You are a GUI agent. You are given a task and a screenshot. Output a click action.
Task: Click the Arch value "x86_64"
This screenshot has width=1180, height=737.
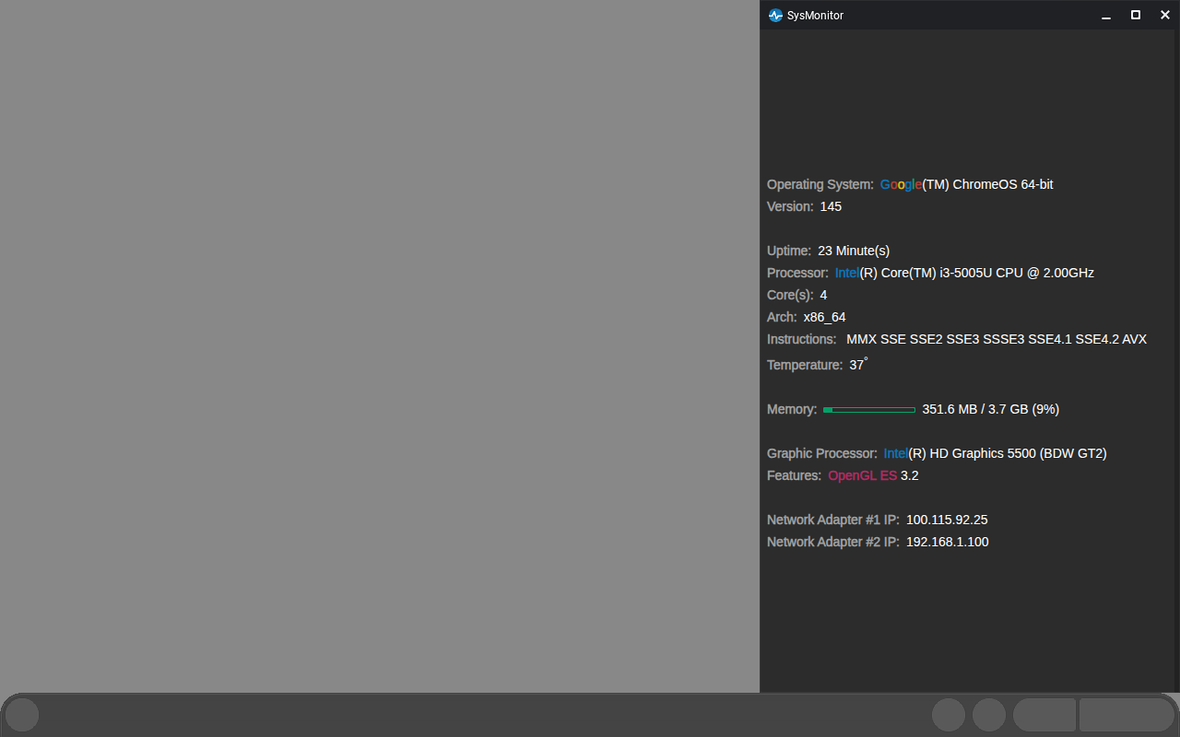tap(824, 317)
